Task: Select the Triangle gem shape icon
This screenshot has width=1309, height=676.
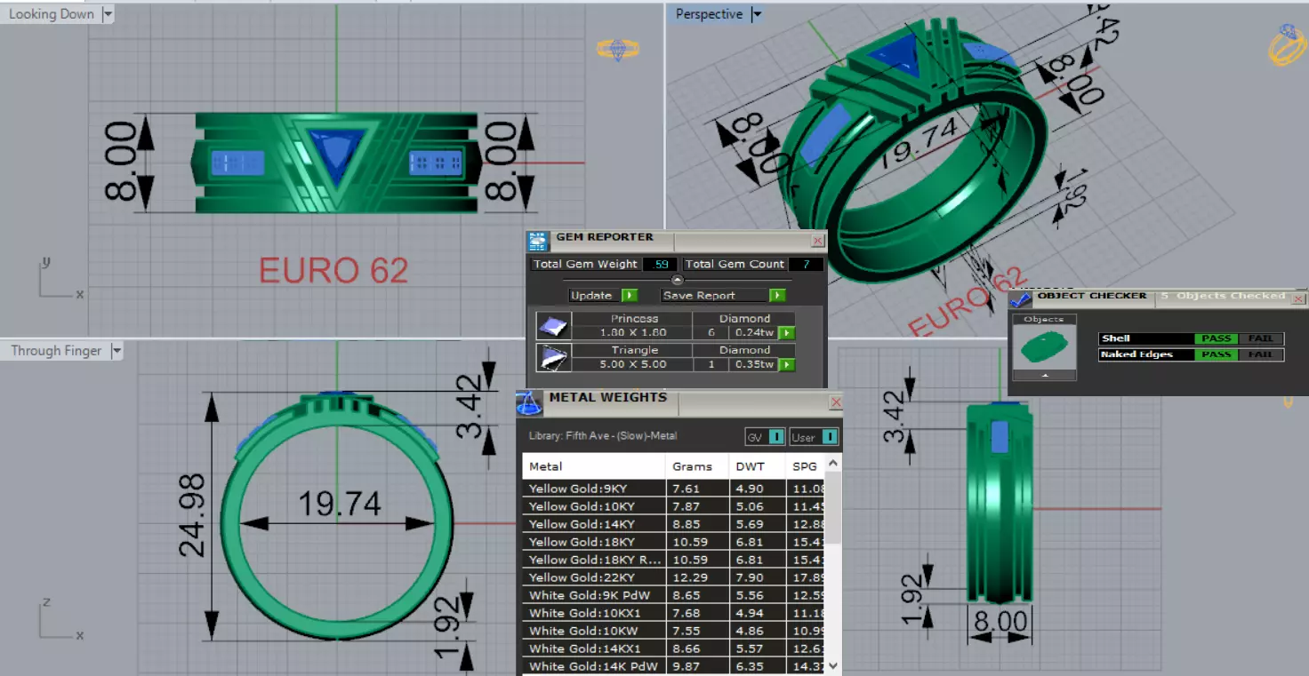Action: tap(553, 358)
